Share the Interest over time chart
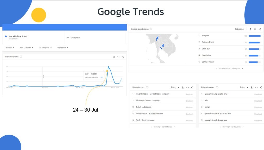This screenshot has height=150, width=264. [123, 56]
